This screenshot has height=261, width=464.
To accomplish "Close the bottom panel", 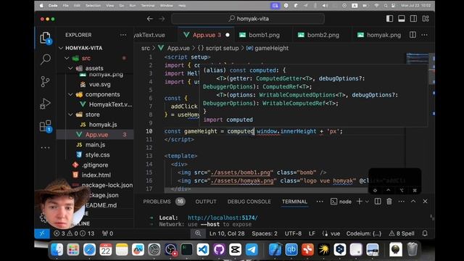I will (425, 202).
